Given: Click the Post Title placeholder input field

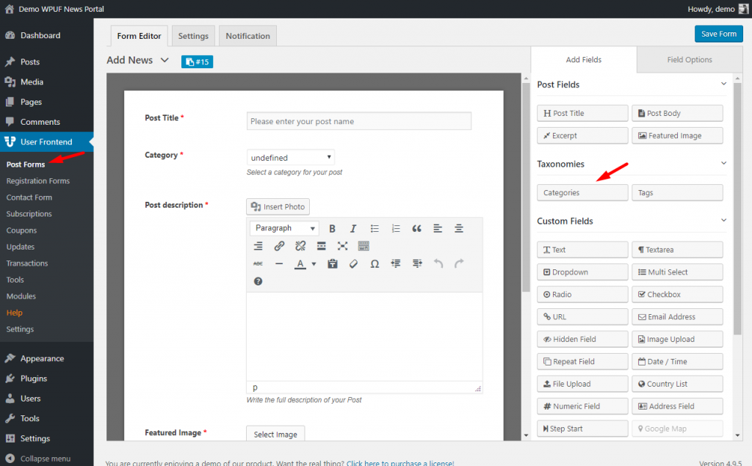Looking at the screenshot, I should (358, 120).
